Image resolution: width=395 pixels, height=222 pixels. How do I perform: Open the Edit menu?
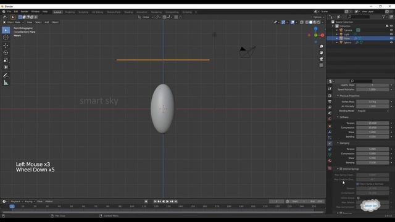coord(16,12)
